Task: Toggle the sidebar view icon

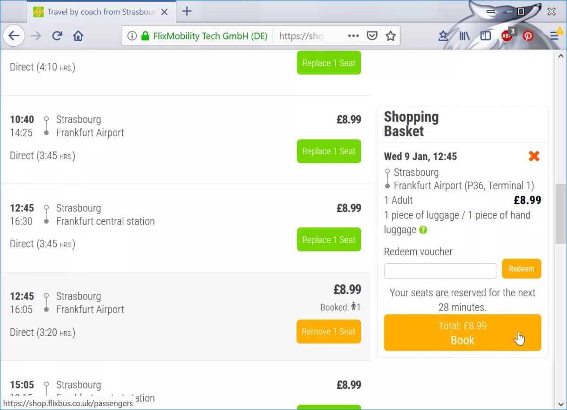Action: pyautogui.click(x=486, y=36)
